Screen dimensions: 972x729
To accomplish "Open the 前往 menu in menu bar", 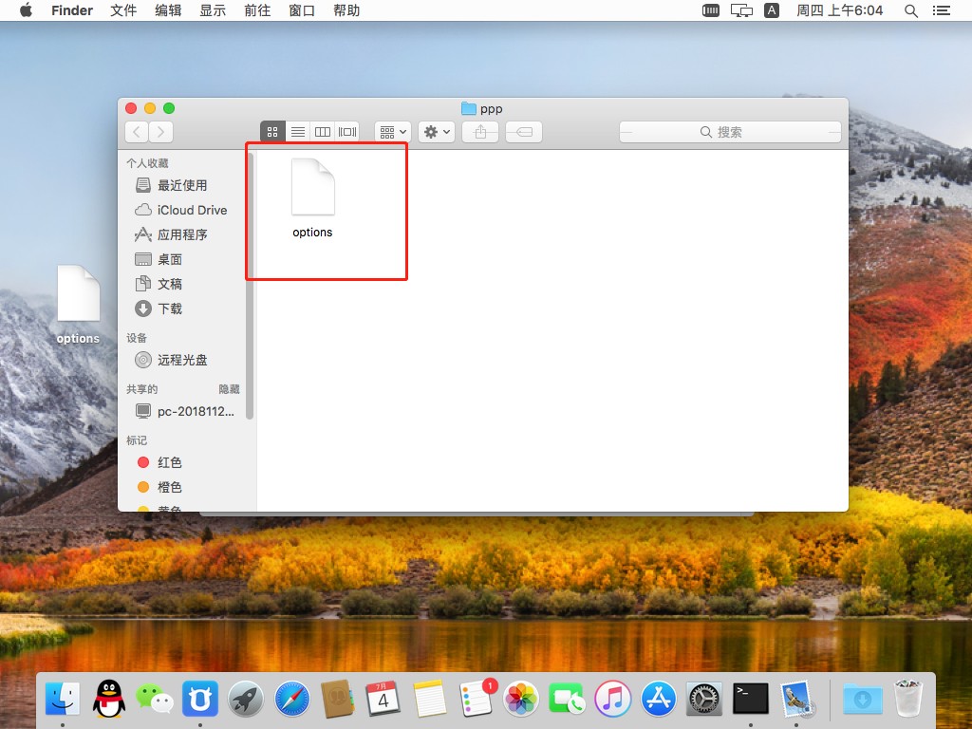I will pos(256,10).
